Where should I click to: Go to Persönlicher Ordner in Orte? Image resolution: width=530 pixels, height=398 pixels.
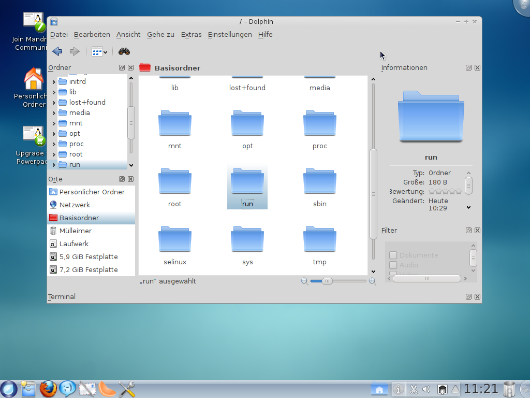92,192
